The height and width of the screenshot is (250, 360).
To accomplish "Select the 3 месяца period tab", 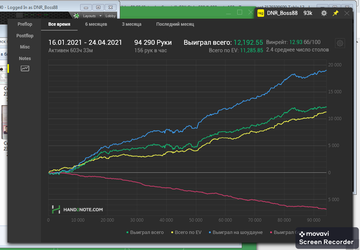I will coord(132,24).
